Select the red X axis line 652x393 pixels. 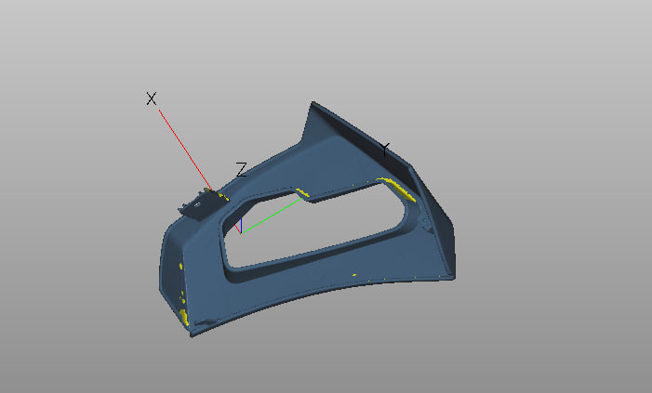tap(185, 151)
